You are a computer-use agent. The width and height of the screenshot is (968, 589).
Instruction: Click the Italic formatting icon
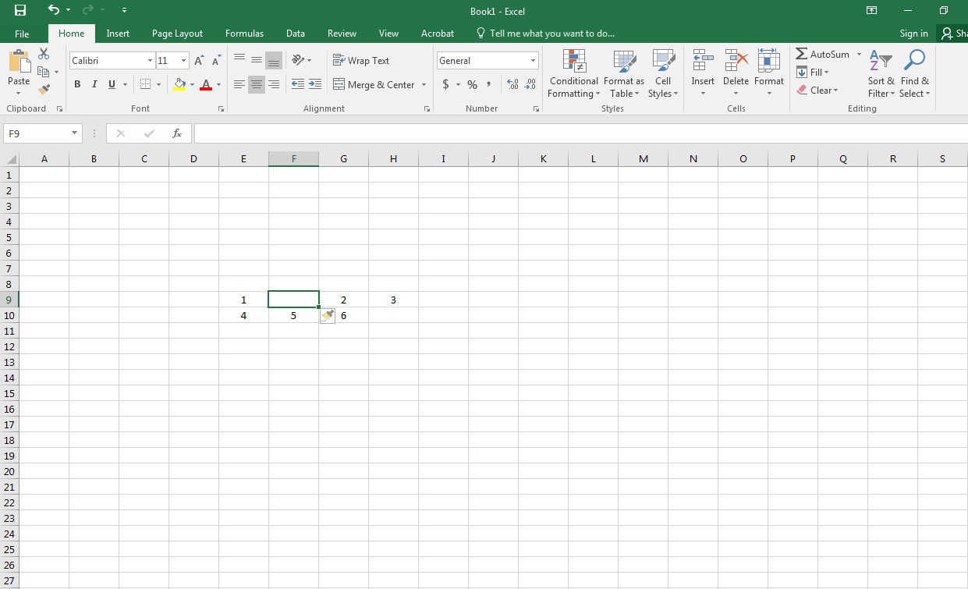pyautogui.click(x=94, y=83)
